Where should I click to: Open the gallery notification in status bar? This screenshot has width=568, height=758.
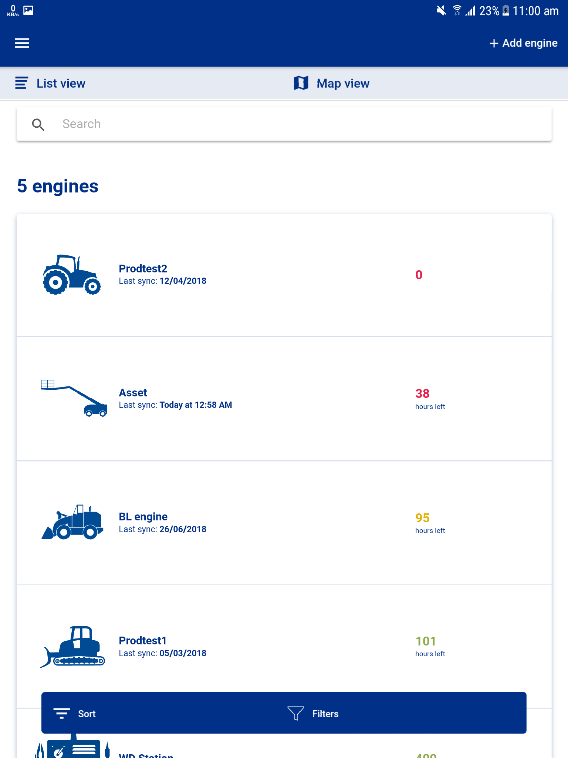[x=28, y=10]
